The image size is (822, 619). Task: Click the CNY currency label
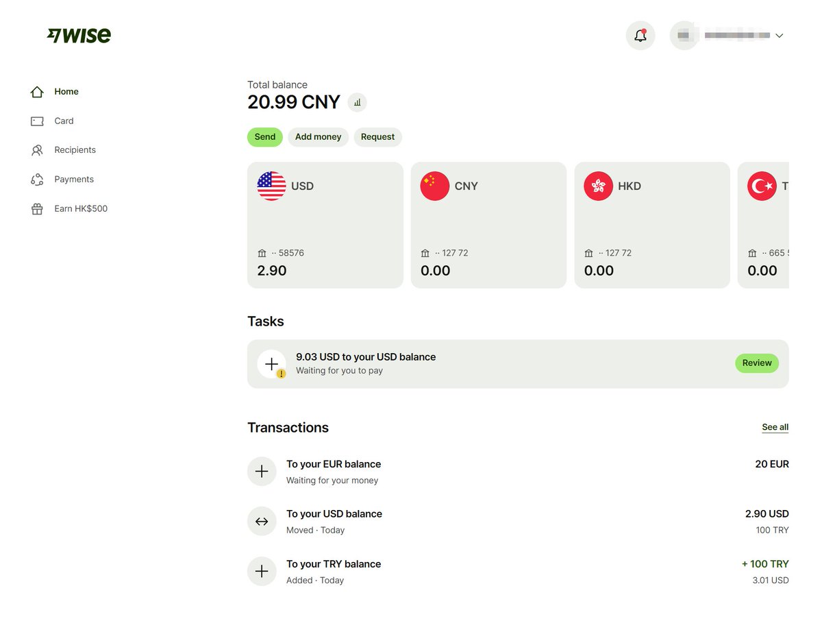click(466, 186)
